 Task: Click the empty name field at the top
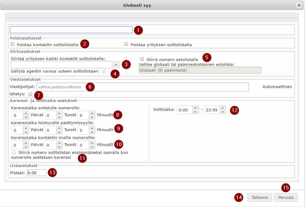click(71, 30)
